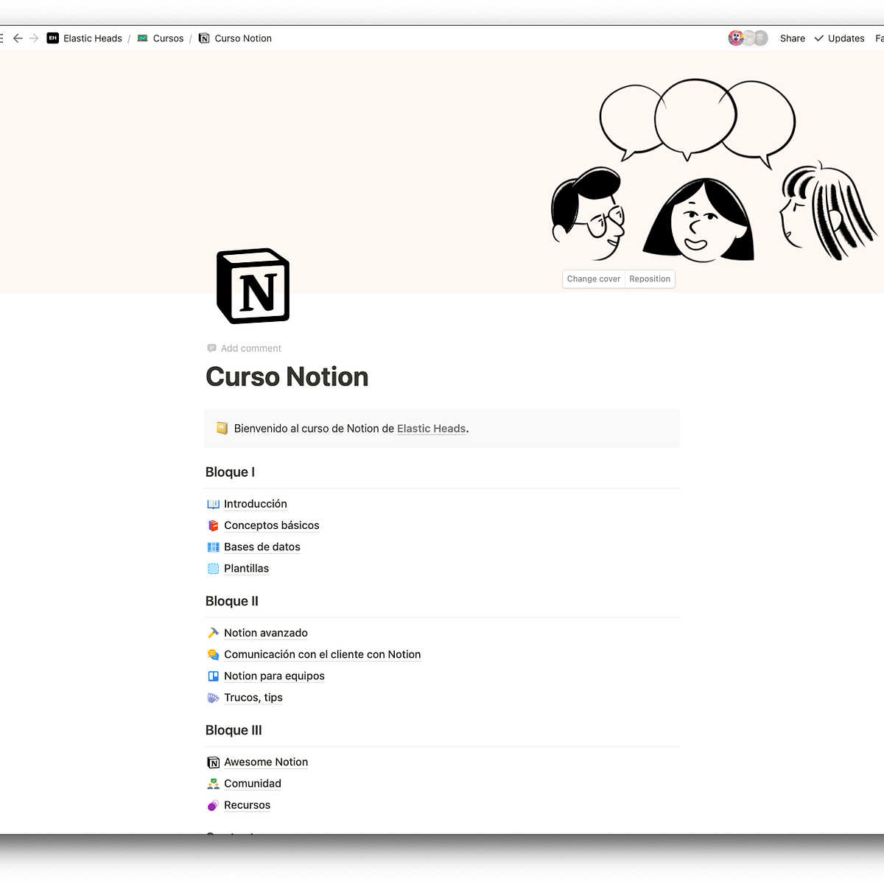The width and height of the screenshot is (884, 884).
Task: Select the icon beside Comunidad
Action: (213, 783)
